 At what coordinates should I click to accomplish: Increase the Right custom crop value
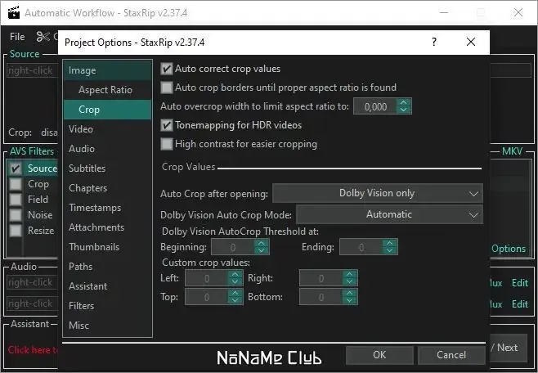(x=350, y=274)
